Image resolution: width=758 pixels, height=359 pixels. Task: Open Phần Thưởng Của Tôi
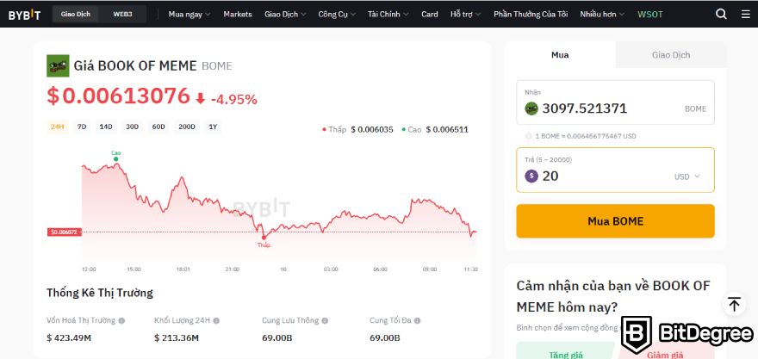tap(531, 14)
